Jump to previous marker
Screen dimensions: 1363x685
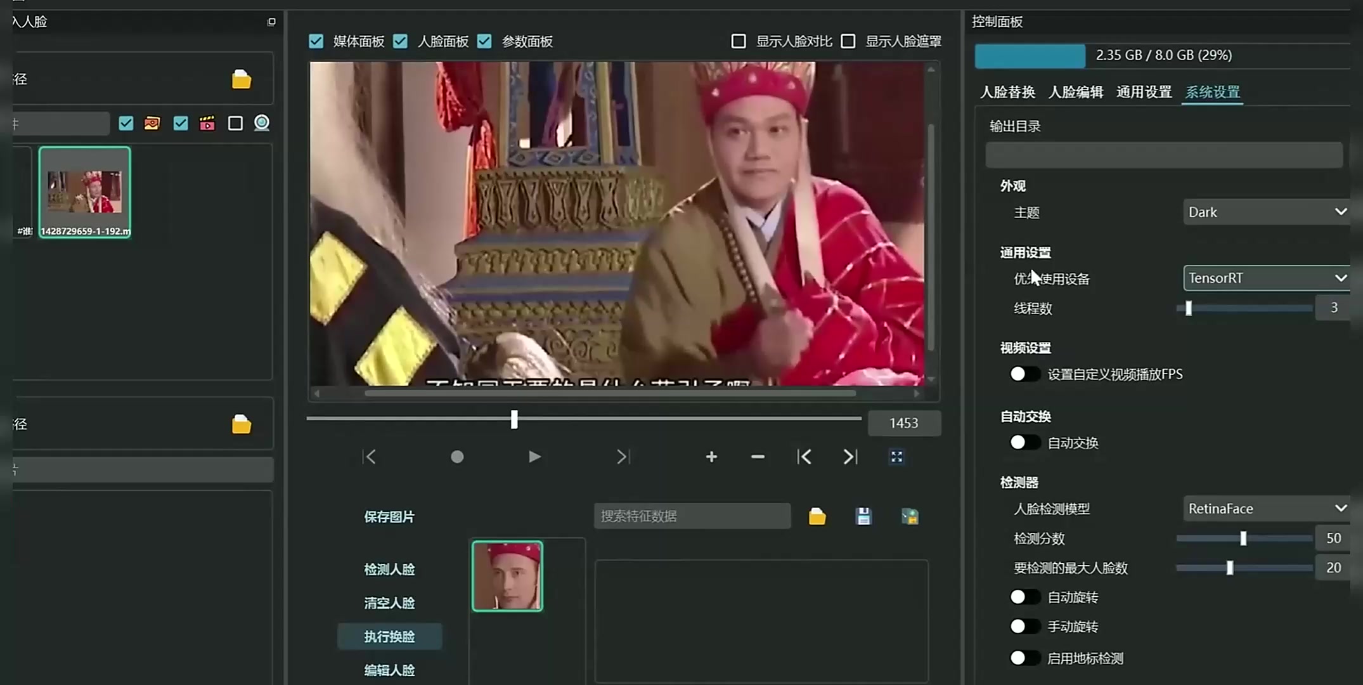point(804,457)
